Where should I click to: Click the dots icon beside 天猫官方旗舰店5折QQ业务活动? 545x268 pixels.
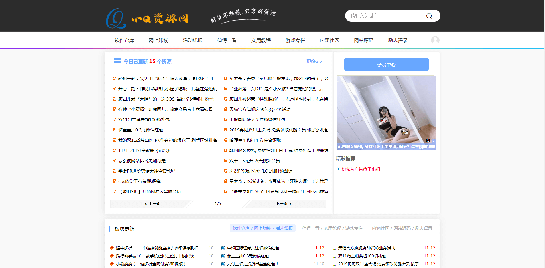pos(334,248)
